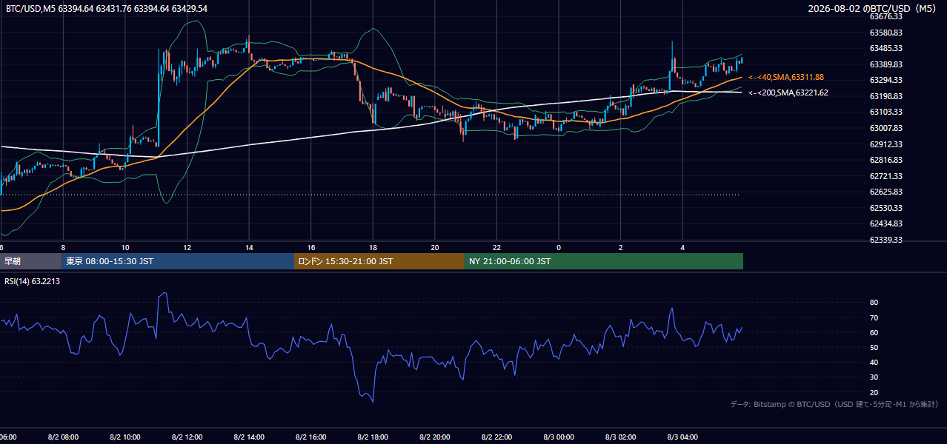Click the price axis value 62912.33
947x444 pixels.
tap(885, 144)
